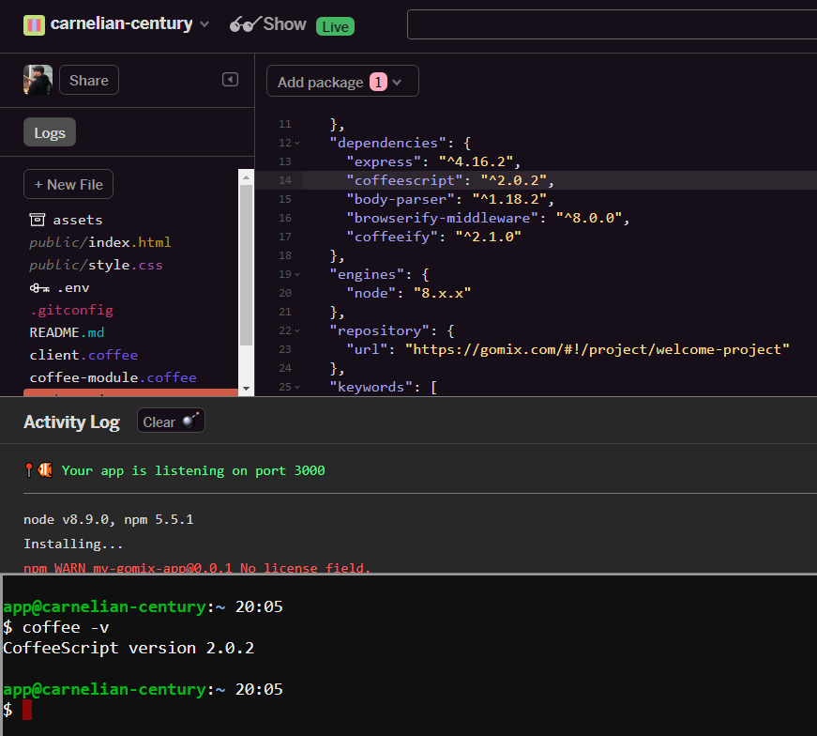The image size is (817, 736).
Task: Click the gomix.com repository URL text
Action: 598,349
